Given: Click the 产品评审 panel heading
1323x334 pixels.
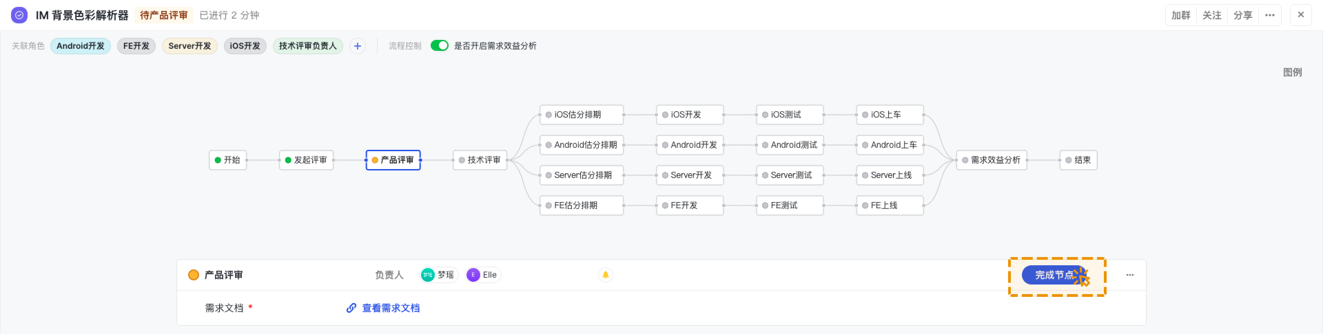Looking at the screenshot, I should 223,275.
